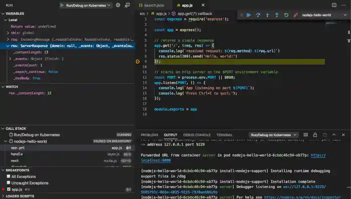
Task: Select the 'handle' frame from layer.js
Action: tap(67, 154)
